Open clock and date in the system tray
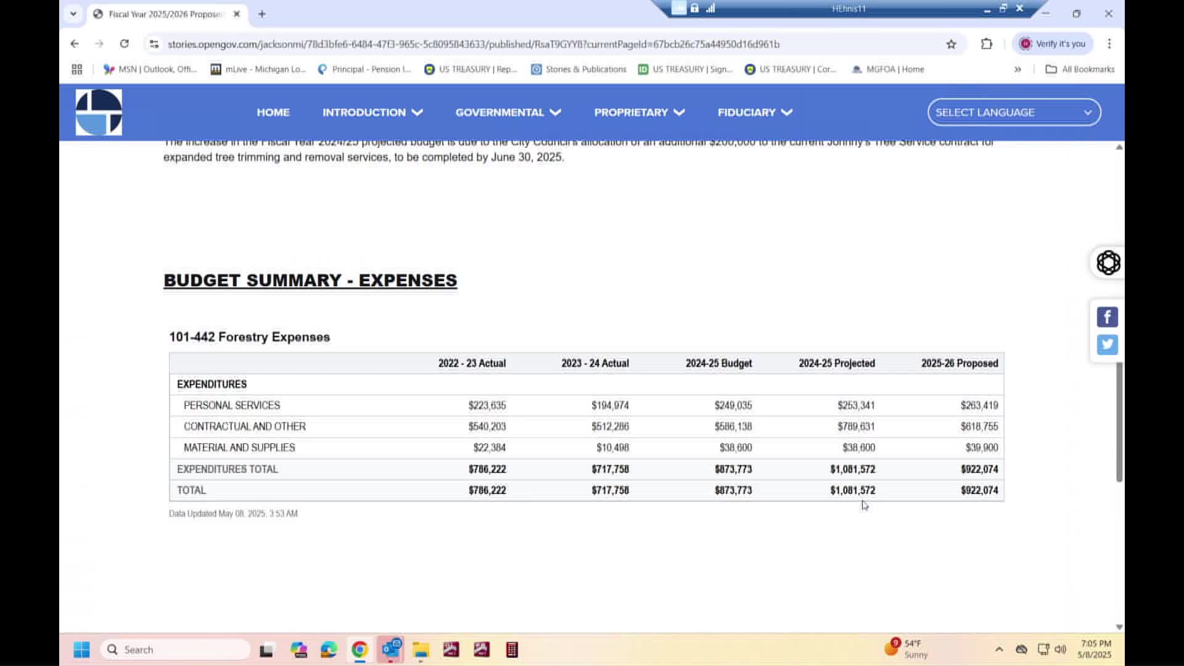Image resolution: width=1184 pixels, height=666 pixels. [1095, 649]
